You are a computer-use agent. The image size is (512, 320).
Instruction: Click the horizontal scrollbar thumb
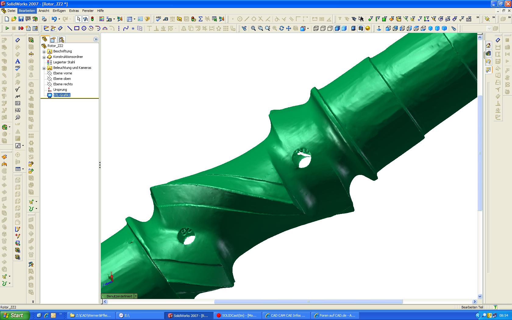(x=308, y=302)
